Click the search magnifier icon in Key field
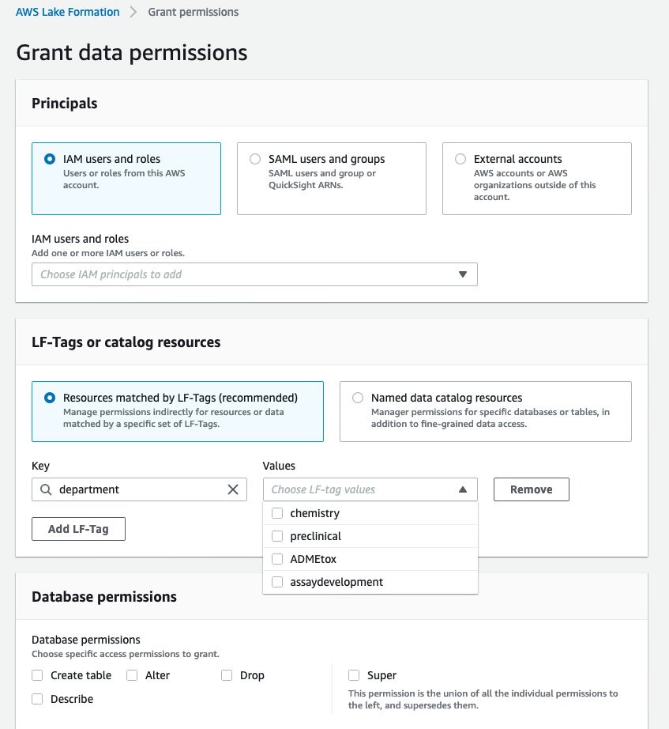Viewport: 669px width, 729px height. pyautogui.click(x=46, y=489)
